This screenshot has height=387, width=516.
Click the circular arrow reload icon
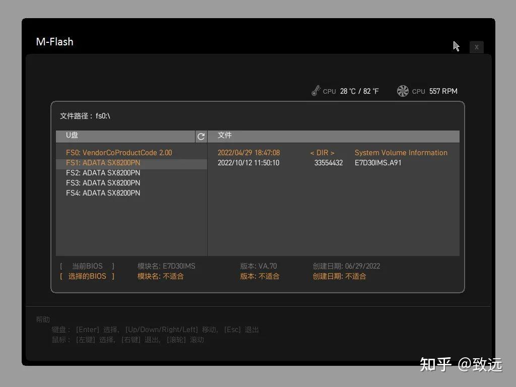coord(201,136)
